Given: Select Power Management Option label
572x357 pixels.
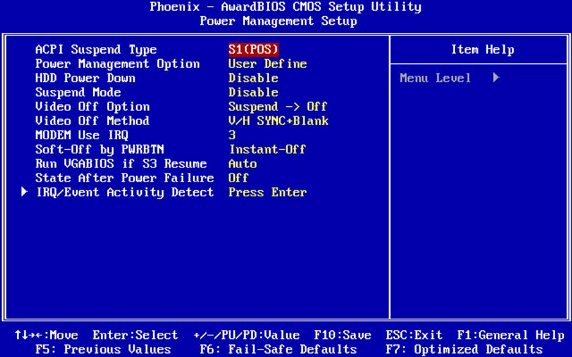Looking at the screenshot, I should [x=118, y=64].
